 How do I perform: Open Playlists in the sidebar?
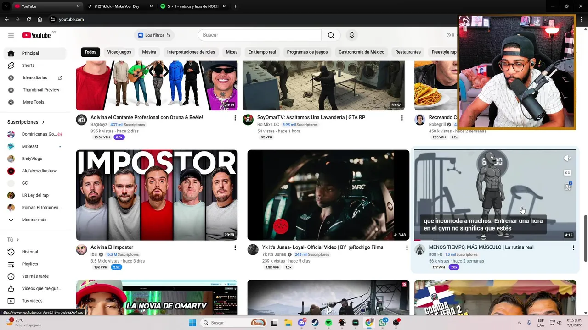pyautogui.click(x=35, y=264)
